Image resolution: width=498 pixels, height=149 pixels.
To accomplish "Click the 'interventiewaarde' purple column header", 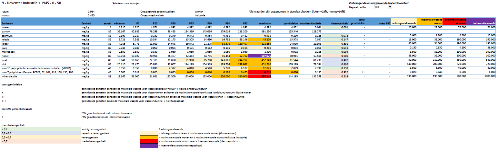I will coord(482,23).
